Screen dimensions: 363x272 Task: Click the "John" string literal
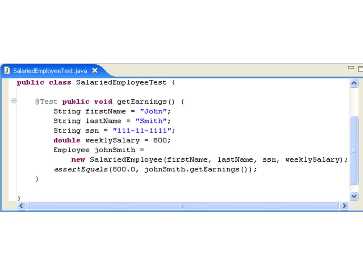click(153, 111)
